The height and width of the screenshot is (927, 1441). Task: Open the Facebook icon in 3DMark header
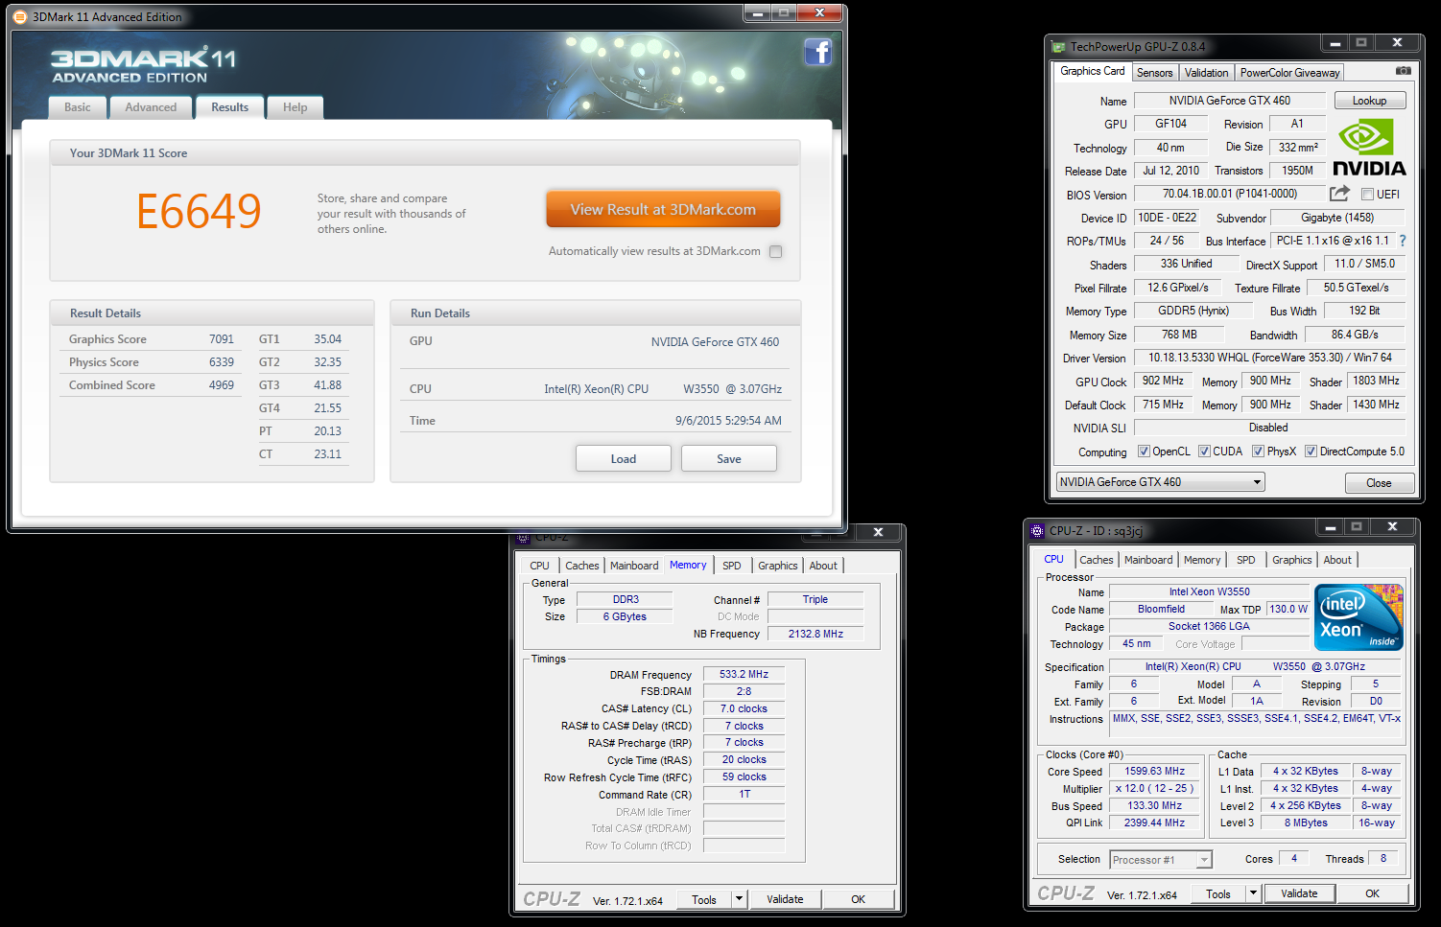[817, 52]
